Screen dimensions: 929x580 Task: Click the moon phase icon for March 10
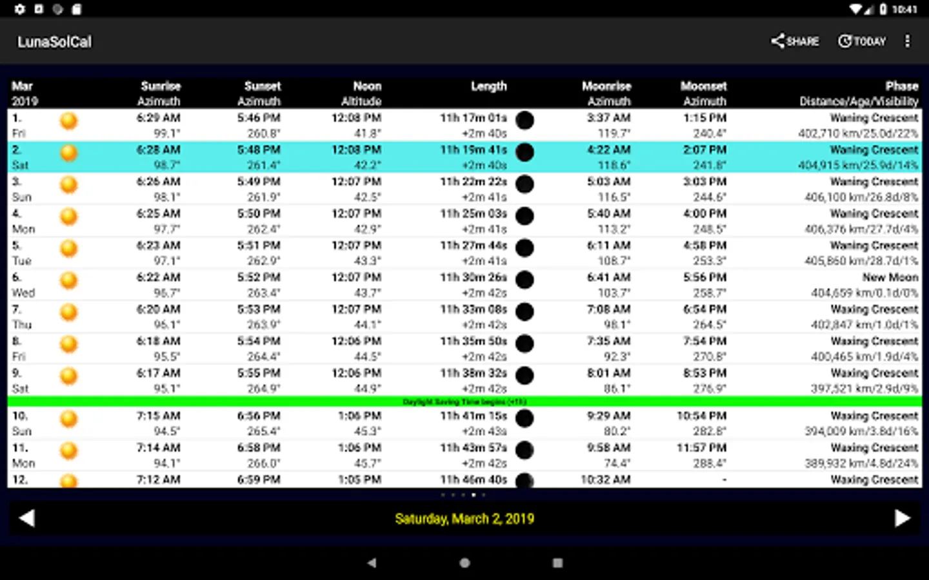pos(525,419)
